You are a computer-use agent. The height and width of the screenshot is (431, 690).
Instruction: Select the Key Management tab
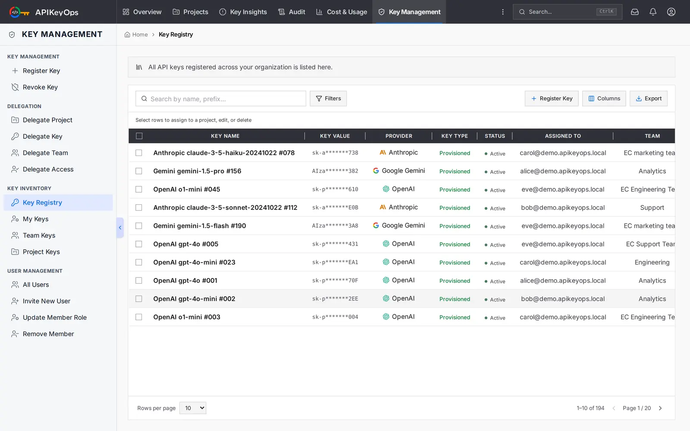(x=409, y=12)
